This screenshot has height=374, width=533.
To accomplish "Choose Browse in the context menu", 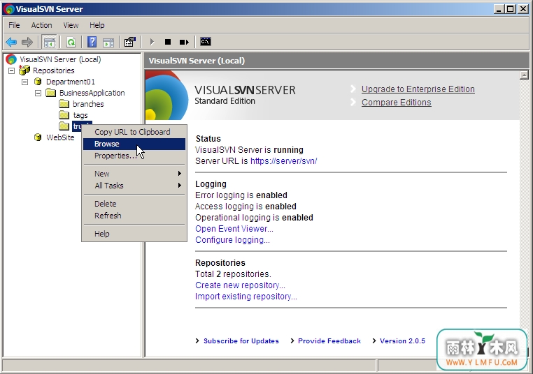I will tap(134, 144).
